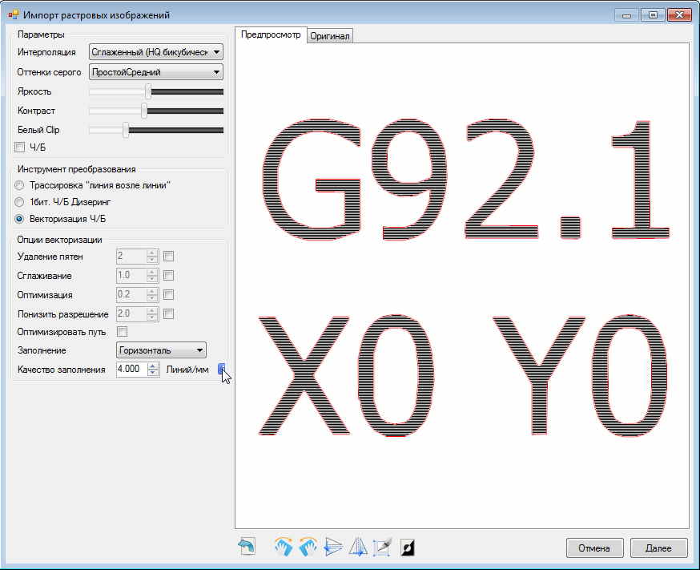
Task: Click the revert image arrow icon
Action: click(247, 548)
